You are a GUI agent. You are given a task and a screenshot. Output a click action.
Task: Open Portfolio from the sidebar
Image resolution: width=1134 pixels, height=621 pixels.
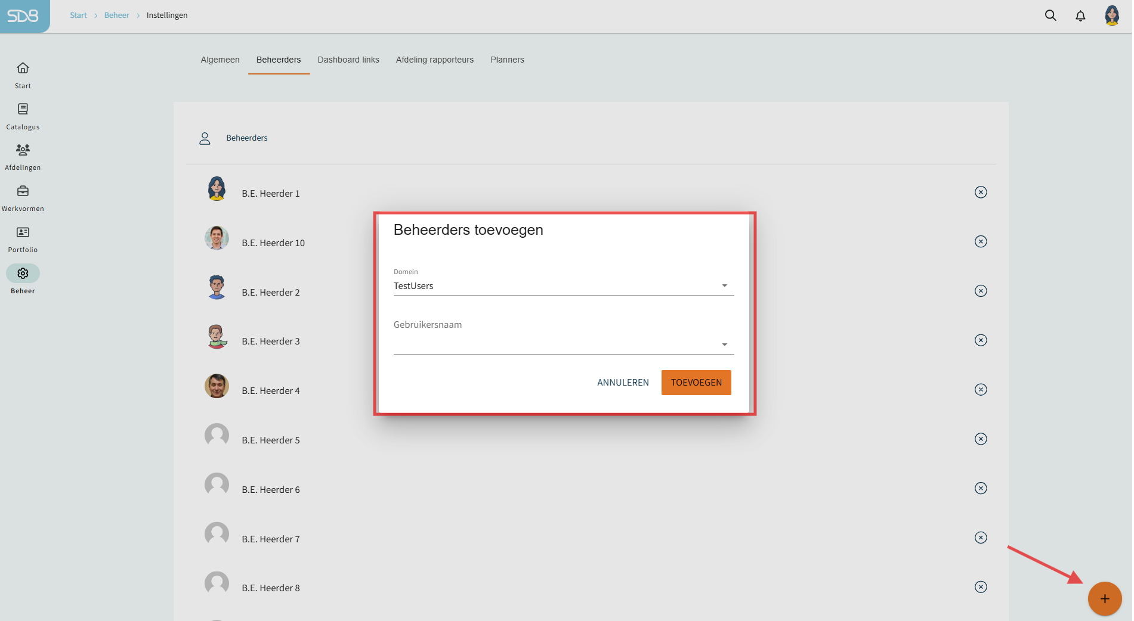(x=23, y=232)
